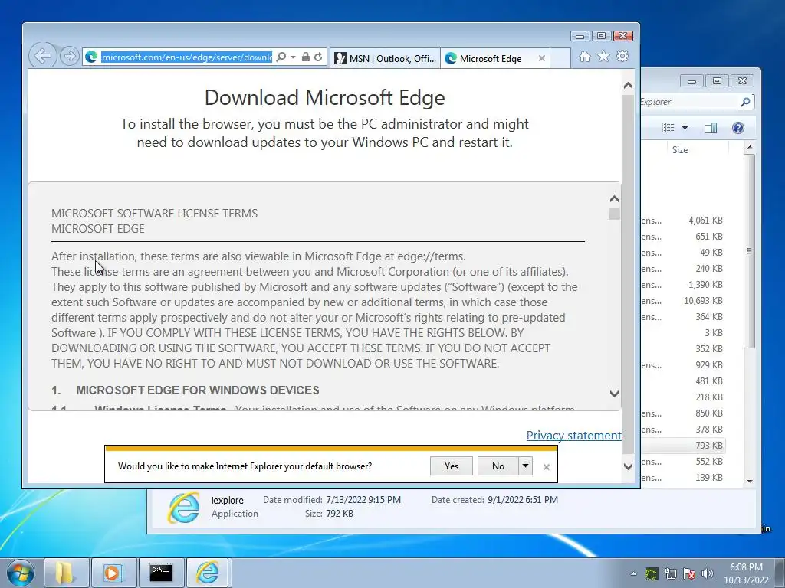This screenshot has width=785, height=588.
Task: Click Internet Explorer taskbar icon
Action: point(208,573)
